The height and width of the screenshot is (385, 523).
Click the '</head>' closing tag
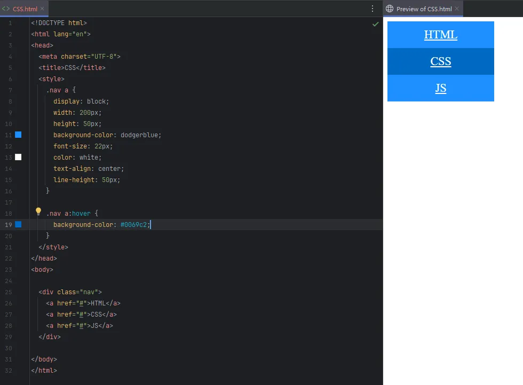[44, 258]
